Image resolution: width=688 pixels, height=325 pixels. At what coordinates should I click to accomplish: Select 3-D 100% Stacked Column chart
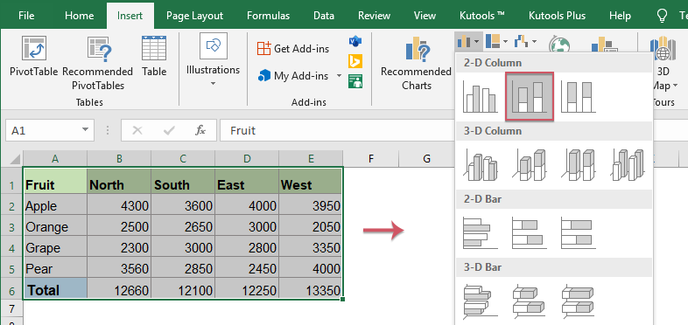(579, 165)
